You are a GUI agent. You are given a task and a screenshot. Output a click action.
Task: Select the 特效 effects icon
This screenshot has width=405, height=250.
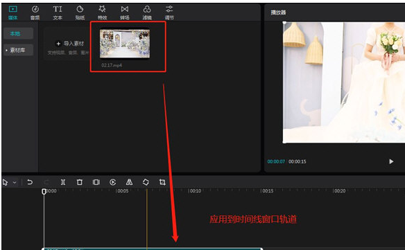point(102,12)
